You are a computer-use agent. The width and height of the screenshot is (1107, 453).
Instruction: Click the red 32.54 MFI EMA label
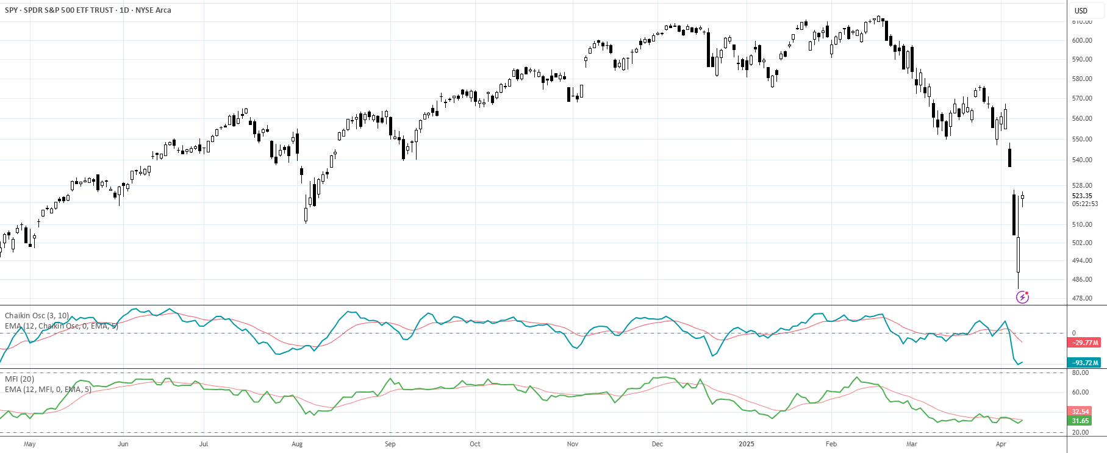1080,412
